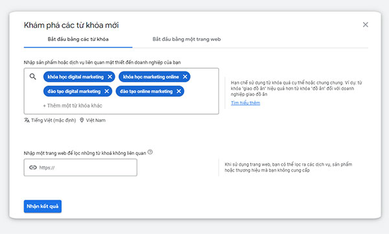
Task: Select the 'khóa học digital marketing' chip text
Action: [x=76, y=77]
